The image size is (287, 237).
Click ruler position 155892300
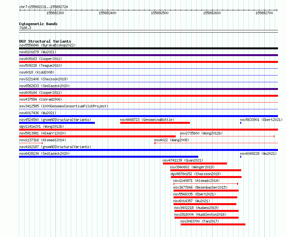55,13
